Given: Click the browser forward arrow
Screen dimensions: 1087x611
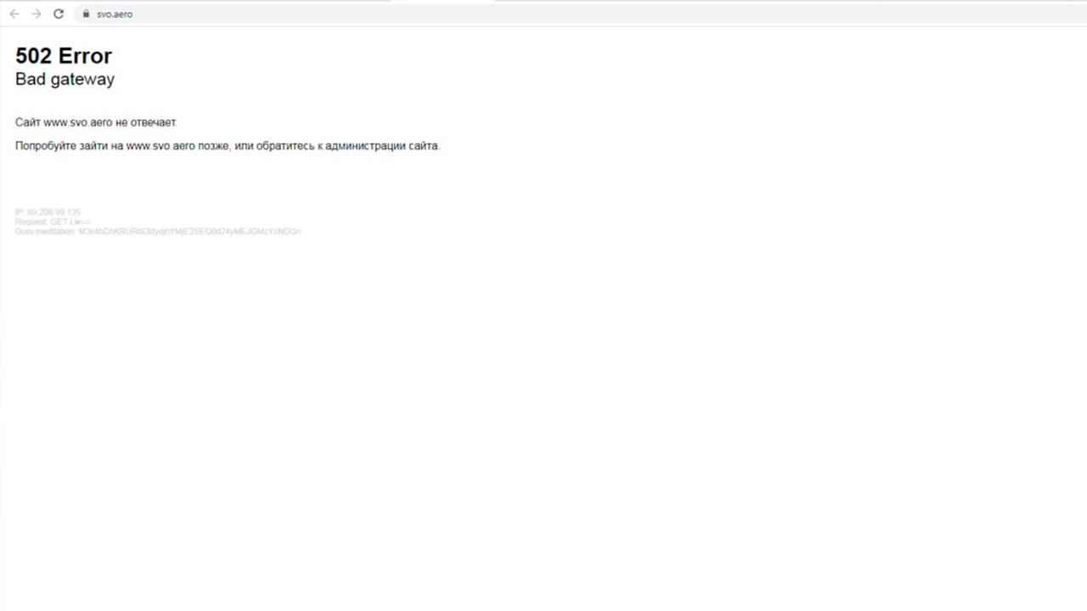Looking at the screenshot, I should [x=37, y=14].
